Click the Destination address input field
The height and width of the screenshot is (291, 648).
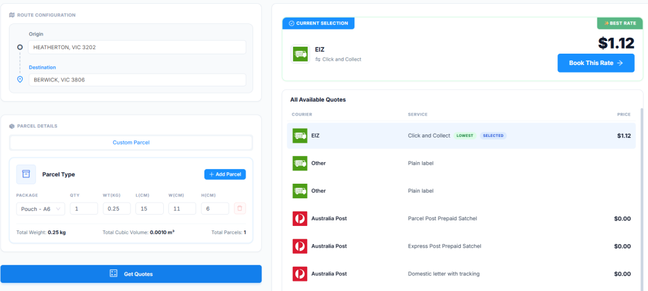[x=137, y=80]
